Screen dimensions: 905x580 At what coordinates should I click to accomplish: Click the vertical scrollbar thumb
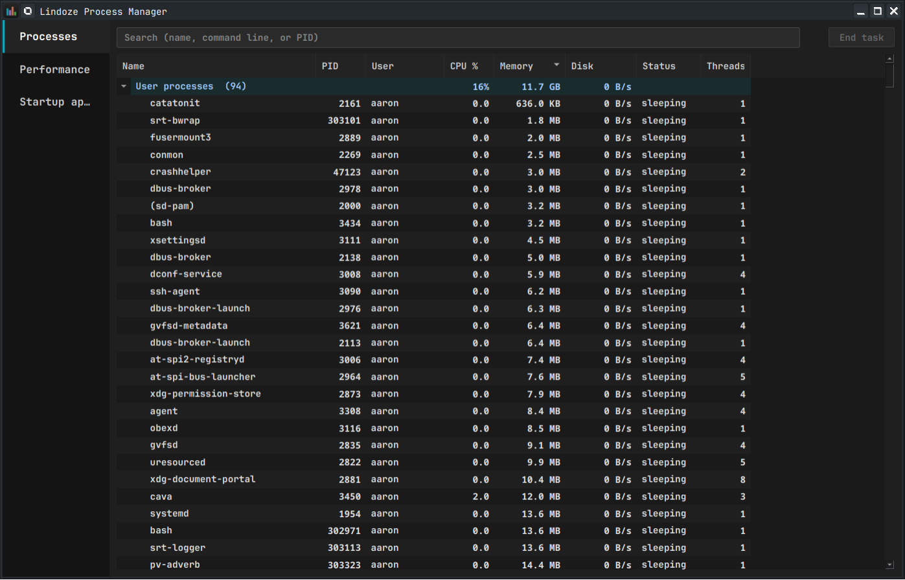click(889, 75)
